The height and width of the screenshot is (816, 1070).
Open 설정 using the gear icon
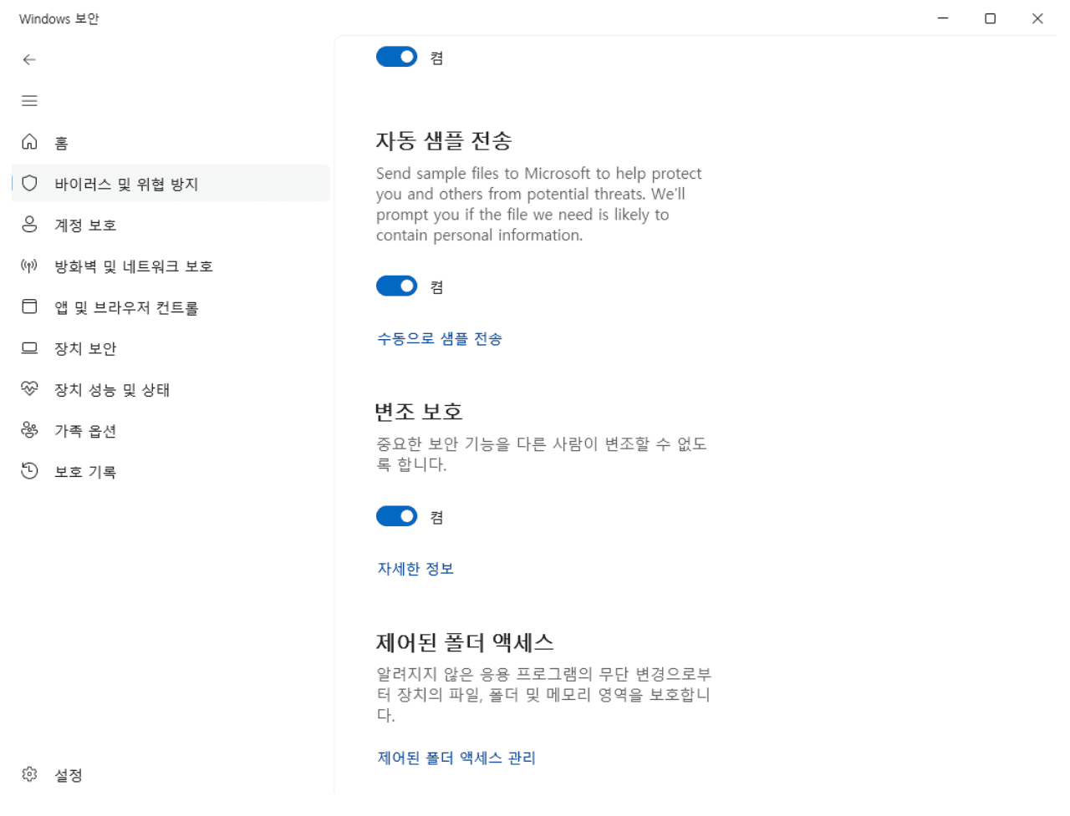tap(29, 775)
